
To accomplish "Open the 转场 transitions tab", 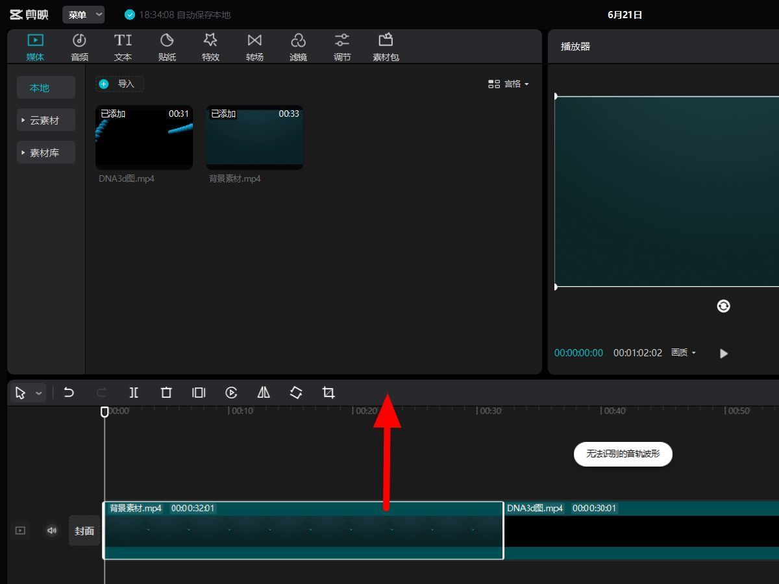I will [x=254, y=47].
